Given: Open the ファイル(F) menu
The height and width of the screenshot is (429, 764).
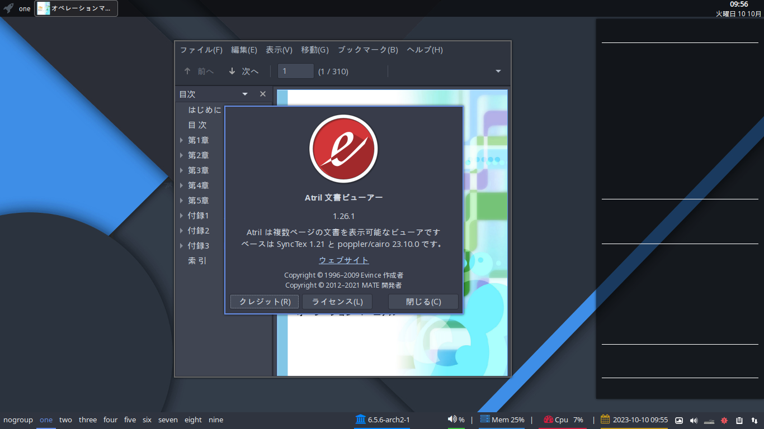Looking at the screenshot, I should (x=201, y=50).
